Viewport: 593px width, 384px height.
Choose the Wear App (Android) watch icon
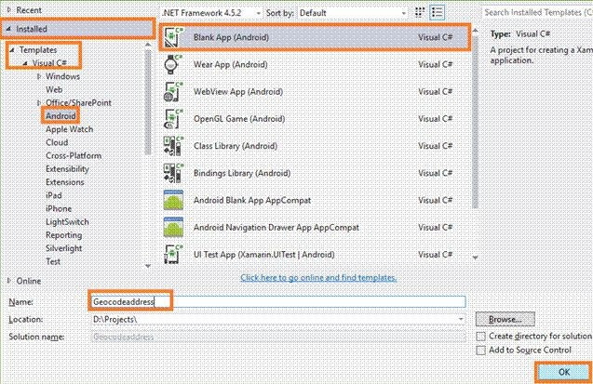pyautogui.click(x=173, y=64)
